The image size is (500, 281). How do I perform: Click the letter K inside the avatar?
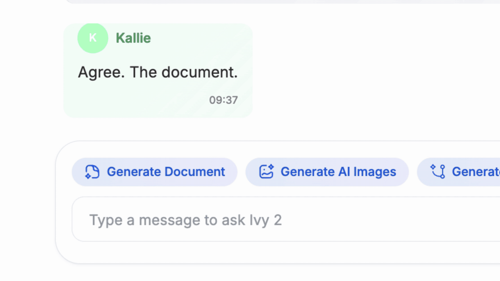click(x=93, y=38)
